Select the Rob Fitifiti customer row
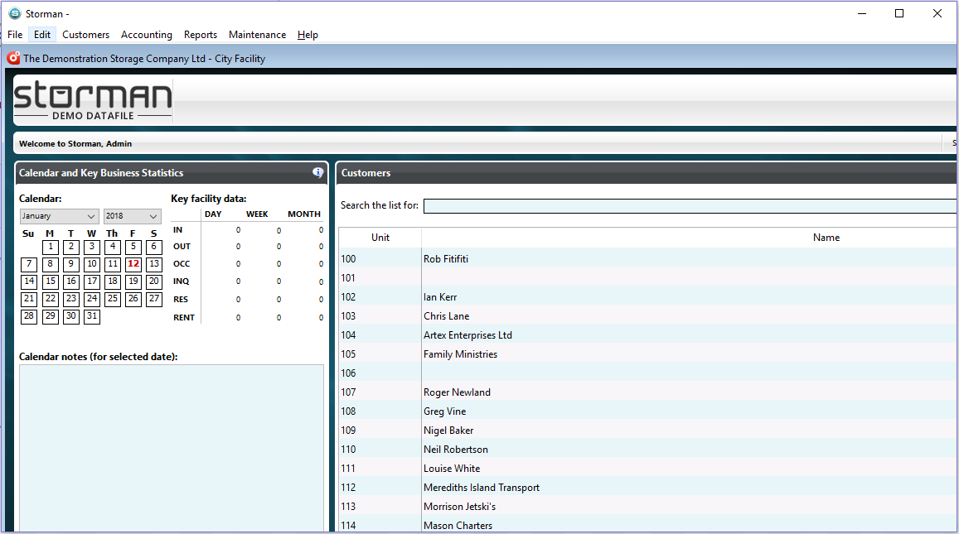This screenshot has height=534, width=959. 647,259
